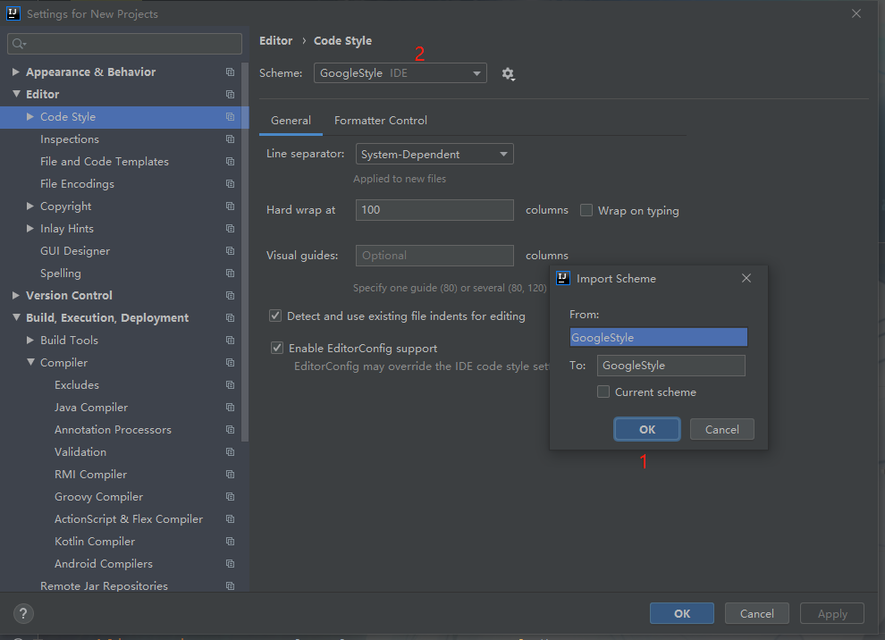885x640 pixels.
Task: Toggle Enable EditorConfig support checkbox
Action: click(x=277, y=349)
